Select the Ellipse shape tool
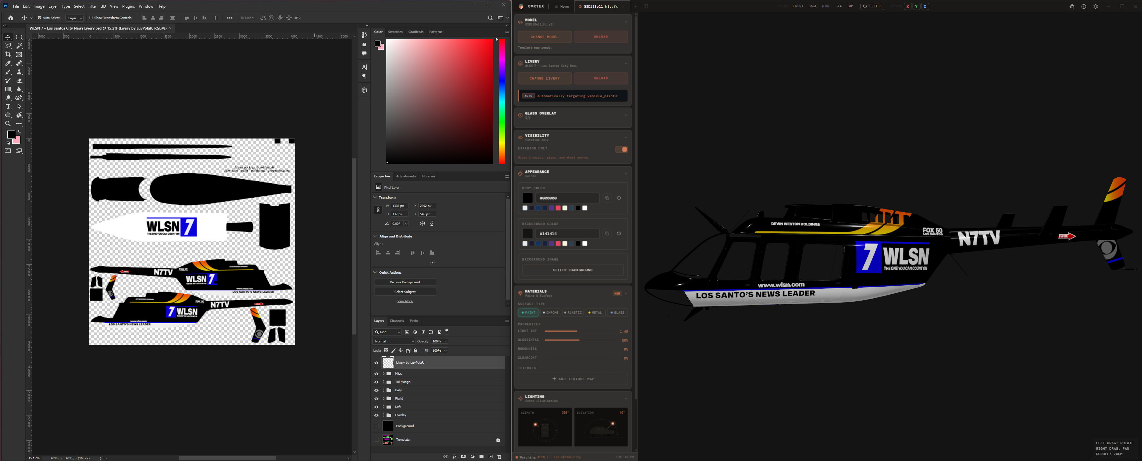1142x461 pixels. click(8, 115)
